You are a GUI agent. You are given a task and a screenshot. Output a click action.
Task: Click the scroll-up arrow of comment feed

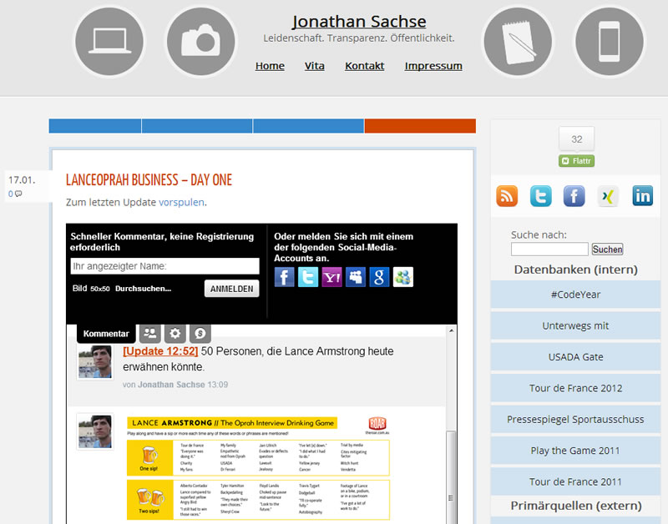451,330
